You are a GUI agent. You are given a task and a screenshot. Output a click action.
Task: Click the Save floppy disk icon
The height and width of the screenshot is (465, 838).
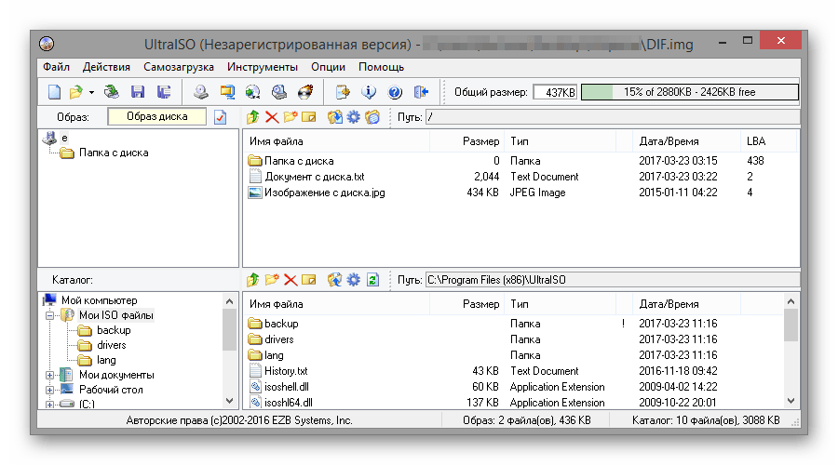tap(139, 92)
